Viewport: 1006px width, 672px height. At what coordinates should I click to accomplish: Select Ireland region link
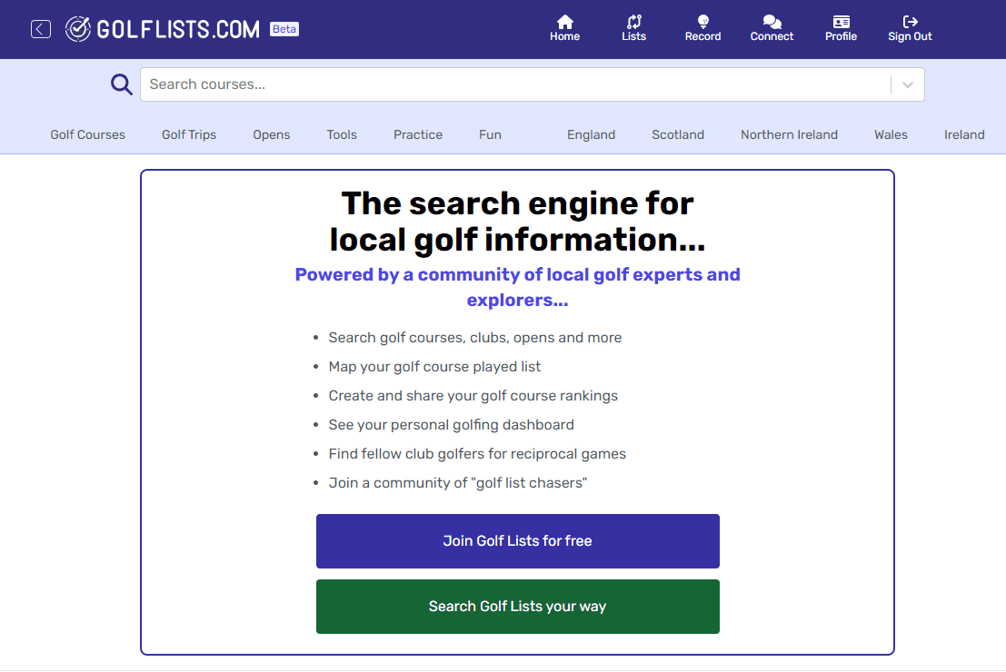click(x=964, y=134)
